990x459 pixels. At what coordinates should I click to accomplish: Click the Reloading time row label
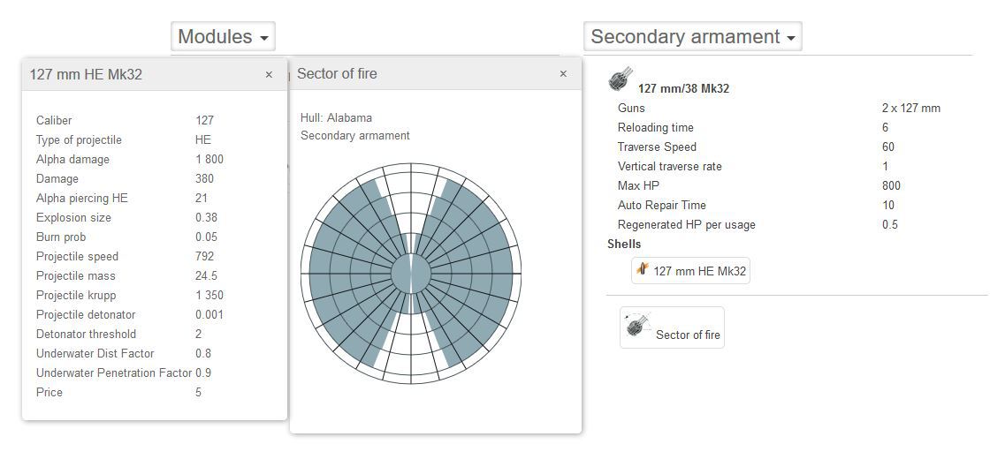tap(655, 128)
